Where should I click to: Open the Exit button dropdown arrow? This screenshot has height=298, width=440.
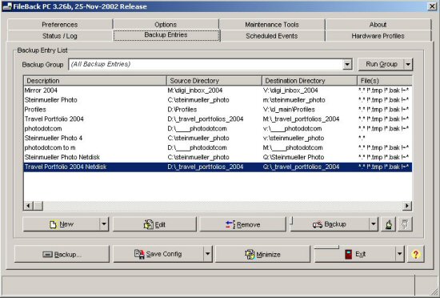pyautogui.click(x=399, y=254)
